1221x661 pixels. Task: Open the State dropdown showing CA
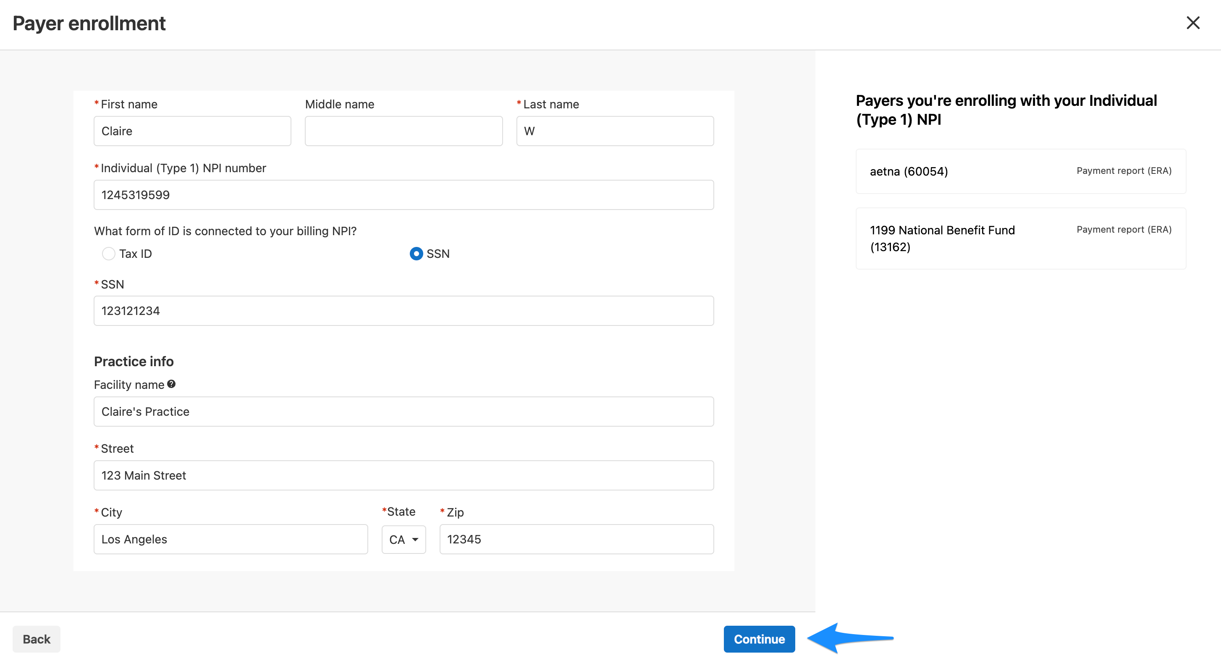[x=404, y=540]
